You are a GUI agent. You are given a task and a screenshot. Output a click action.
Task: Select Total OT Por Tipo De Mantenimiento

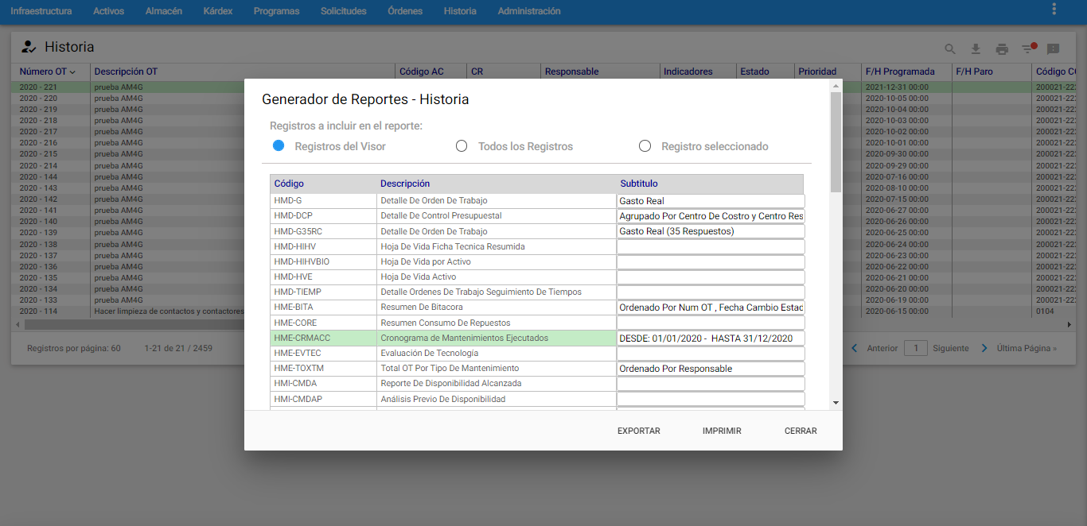click(443, 369)
